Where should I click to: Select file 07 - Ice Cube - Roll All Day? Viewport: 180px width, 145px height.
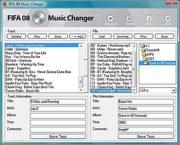click(111, 64)
